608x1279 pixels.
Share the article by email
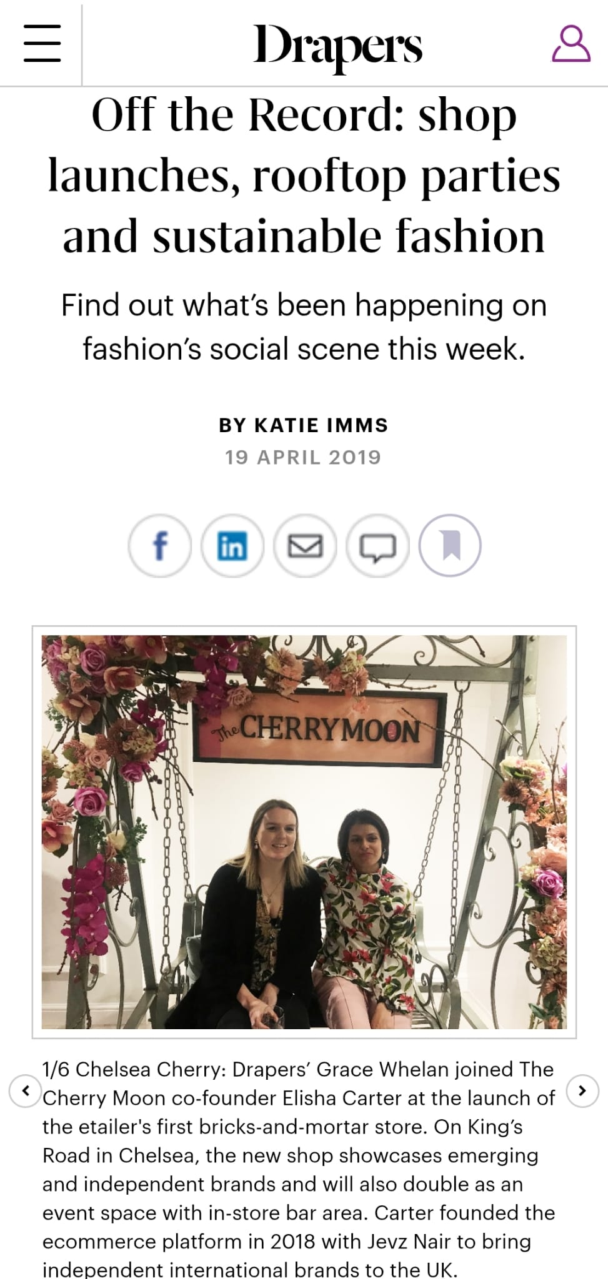tap(305, 546)
